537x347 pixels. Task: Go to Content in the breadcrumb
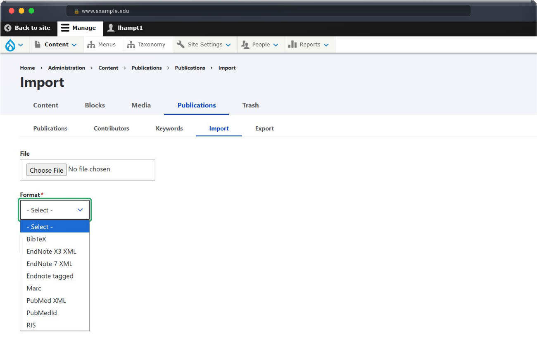[108, 68]
